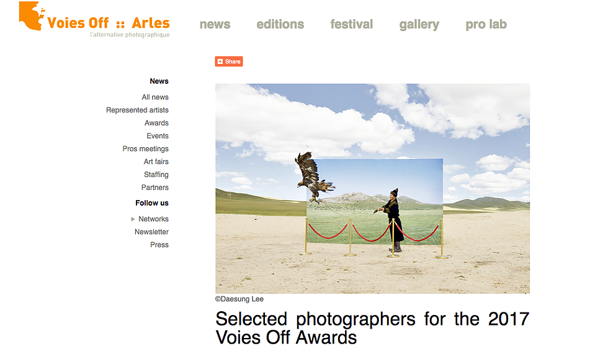Open the news menu

[215, 24]
